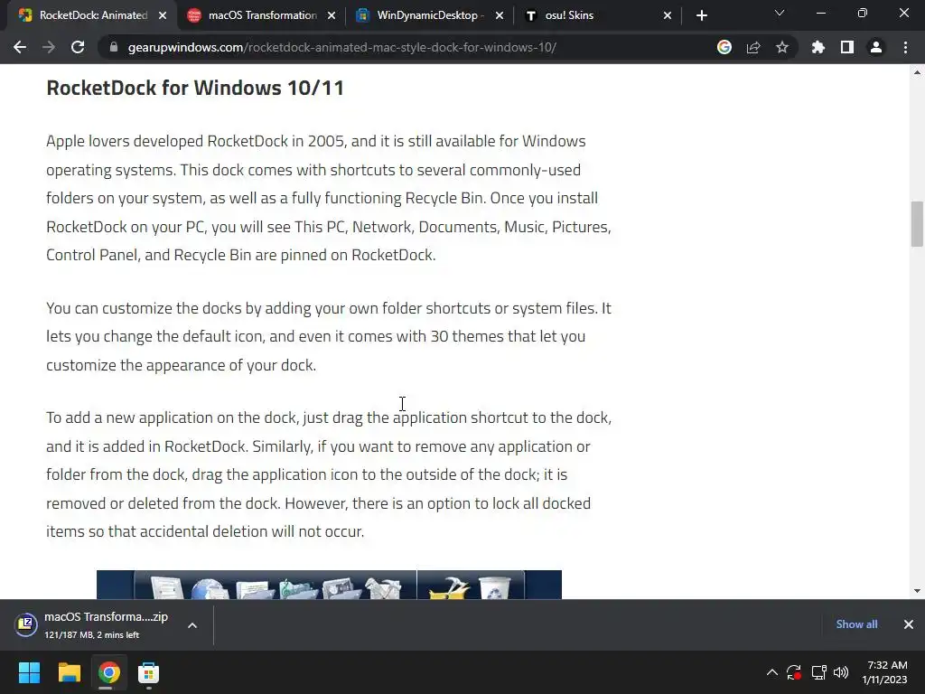Screen dimensions: 925x694
Task: Expand the download item options chevron
Action: 192,625
